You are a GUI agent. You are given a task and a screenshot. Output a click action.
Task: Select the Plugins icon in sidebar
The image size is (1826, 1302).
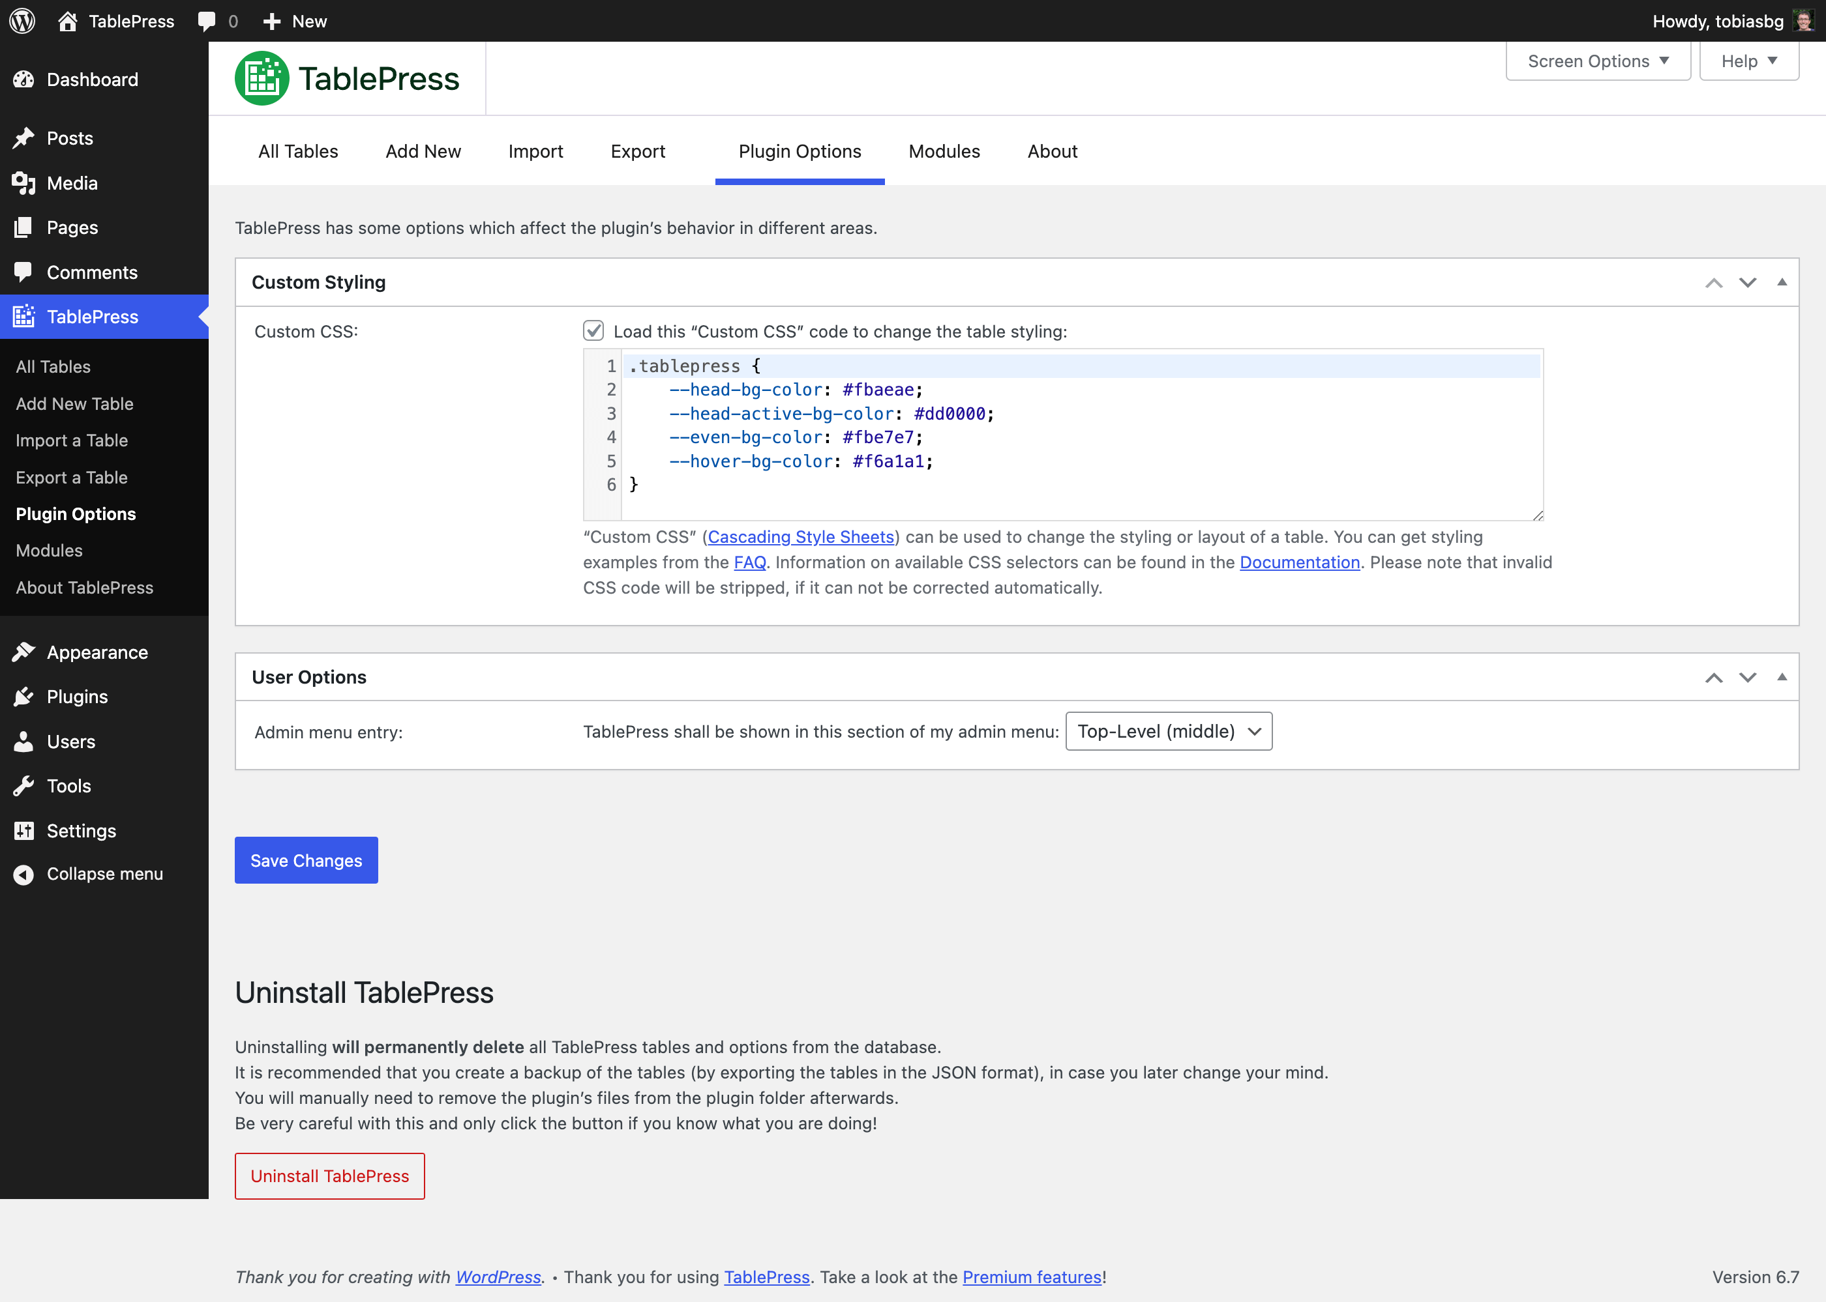[x=24, y=697]
